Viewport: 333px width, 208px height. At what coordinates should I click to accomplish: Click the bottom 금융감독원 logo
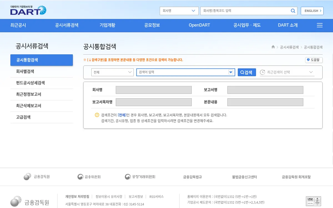pyautogui.click(x=30, y=202)
